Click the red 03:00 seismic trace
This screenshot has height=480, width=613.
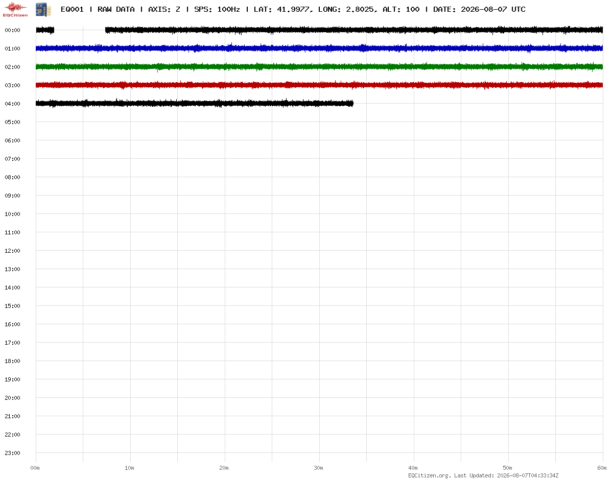[319, 85]
